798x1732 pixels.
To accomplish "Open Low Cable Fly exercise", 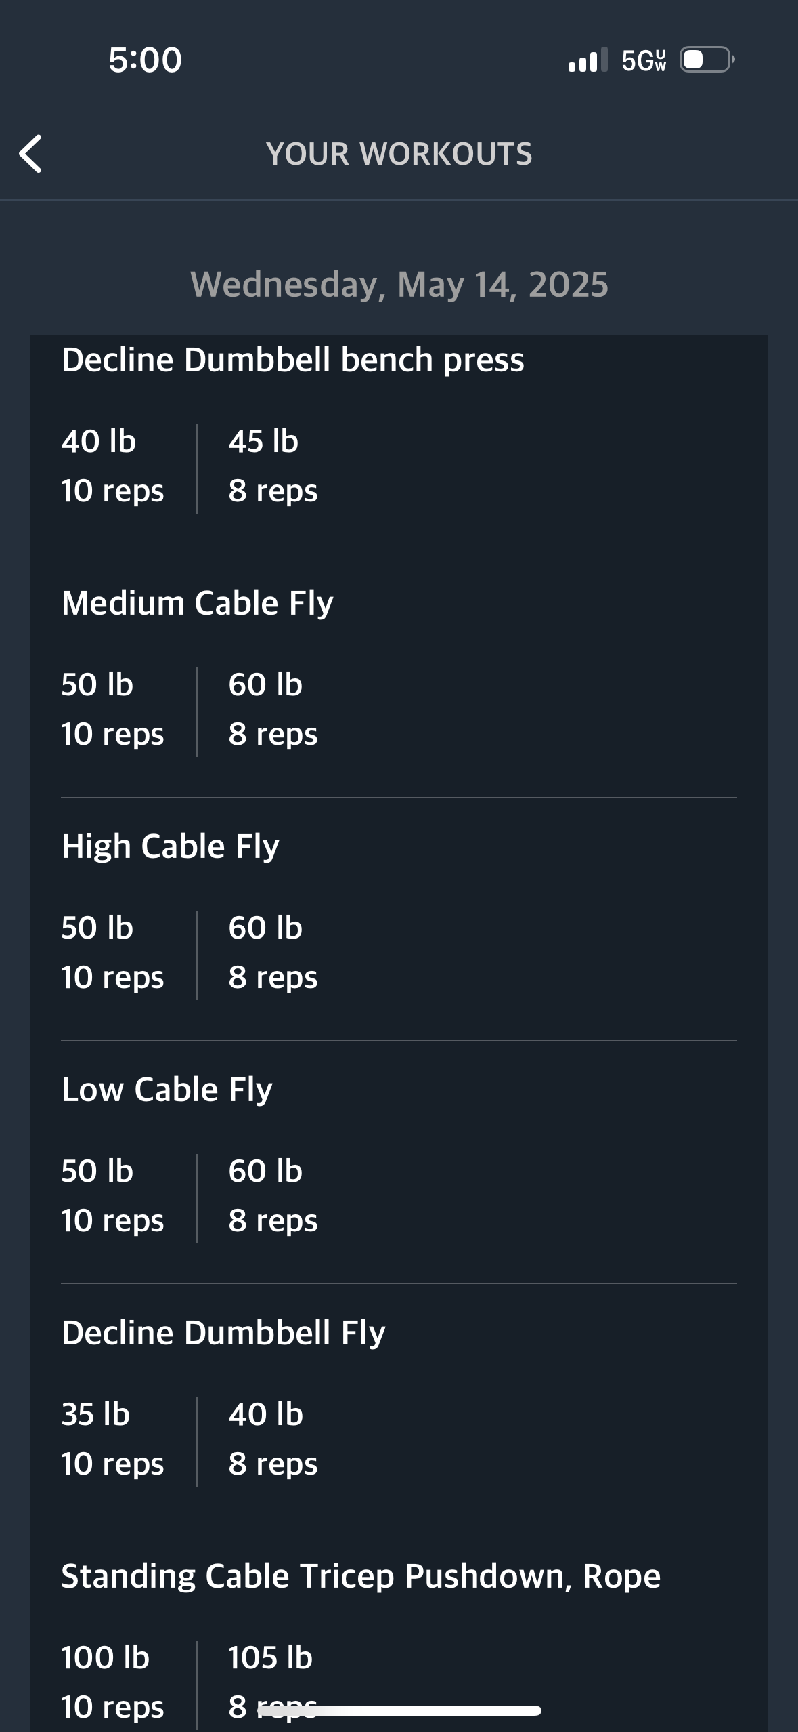I will [x=167, y=1089].
